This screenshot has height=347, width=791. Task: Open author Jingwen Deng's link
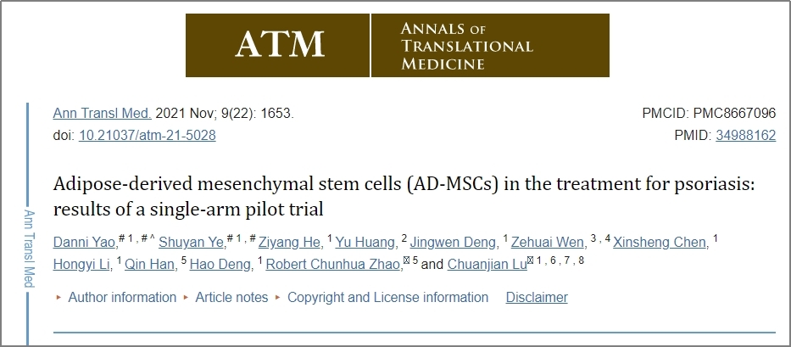tap(453, 243)
